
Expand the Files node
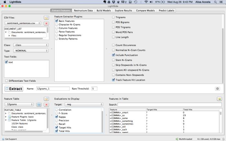click(x=9, y=36)
